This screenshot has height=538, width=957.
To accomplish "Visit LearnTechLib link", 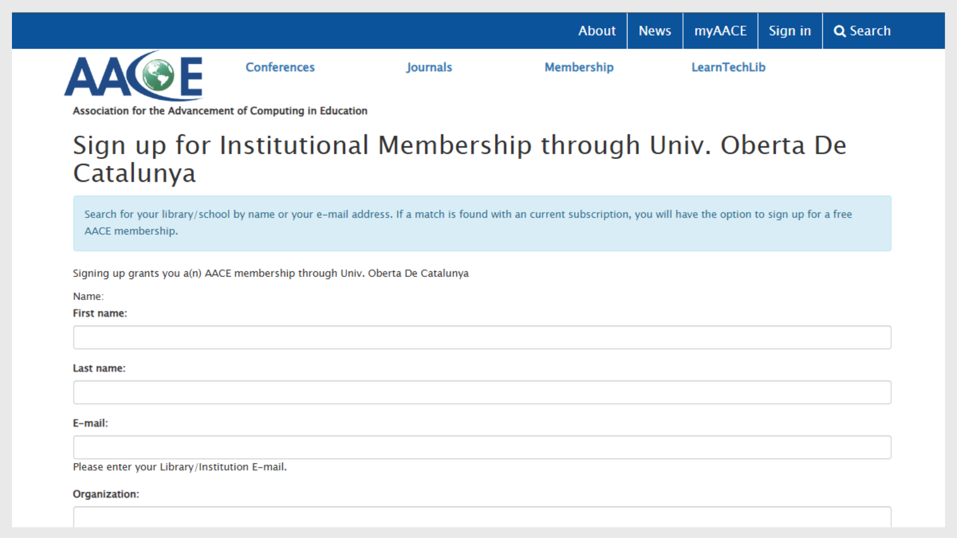I will [x=729, y=68].
